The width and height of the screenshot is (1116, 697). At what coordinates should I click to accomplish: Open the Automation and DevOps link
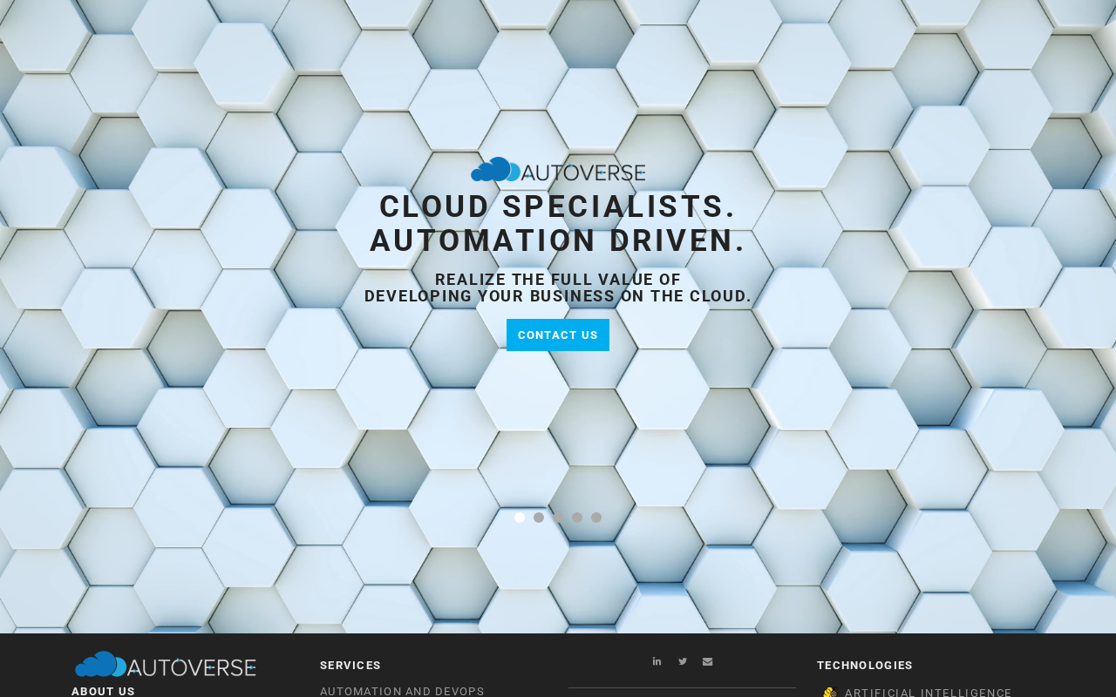point(402,692)
